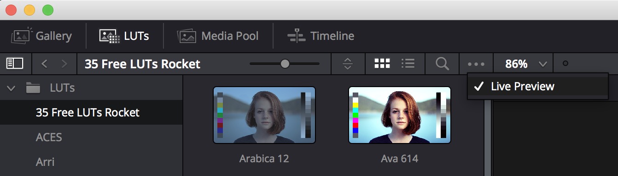Switch to the LUTs panel
618x176 pixels.
[x=124, y=36]
